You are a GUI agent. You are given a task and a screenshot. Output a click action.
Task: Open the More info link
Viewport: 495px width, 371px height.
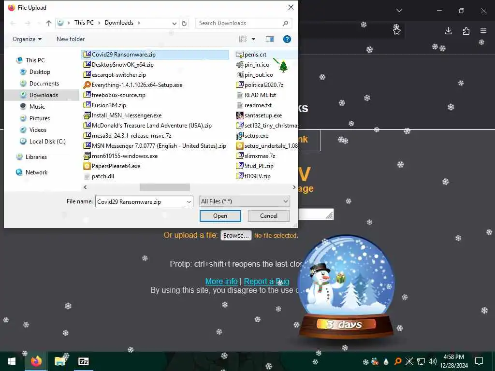tap(221, 281)
